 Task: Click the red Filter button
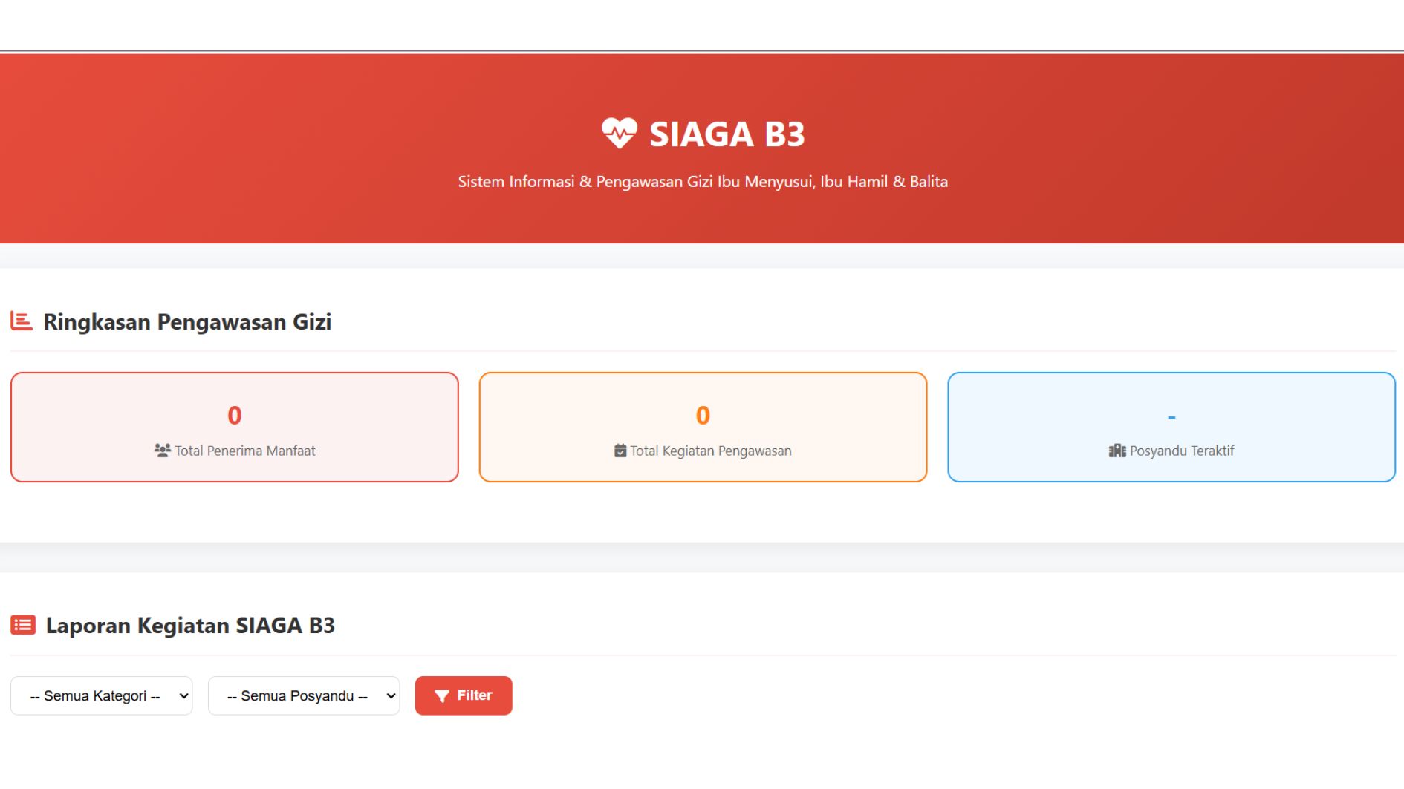coord(464,695)
